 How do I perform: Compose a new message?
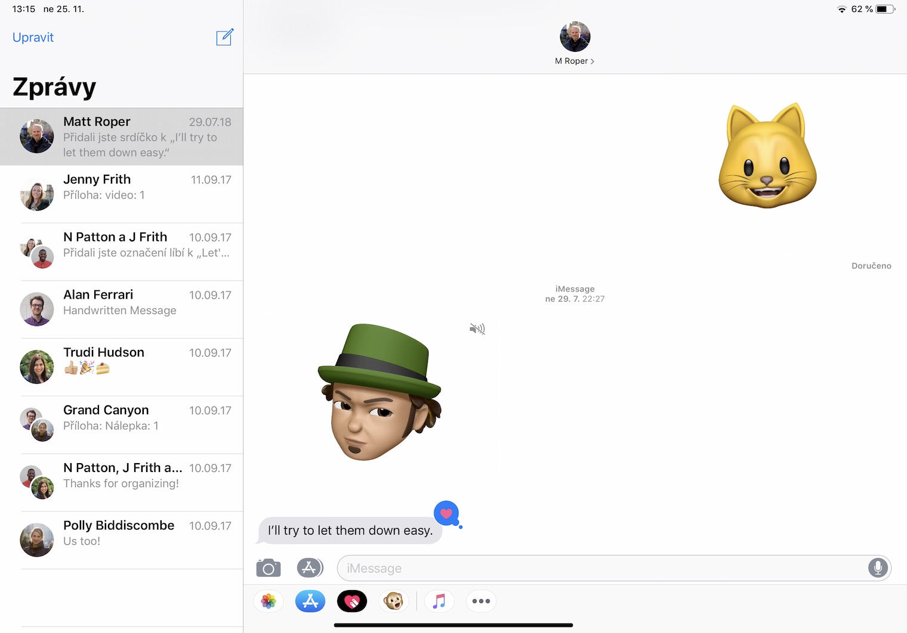pos(225,37)
